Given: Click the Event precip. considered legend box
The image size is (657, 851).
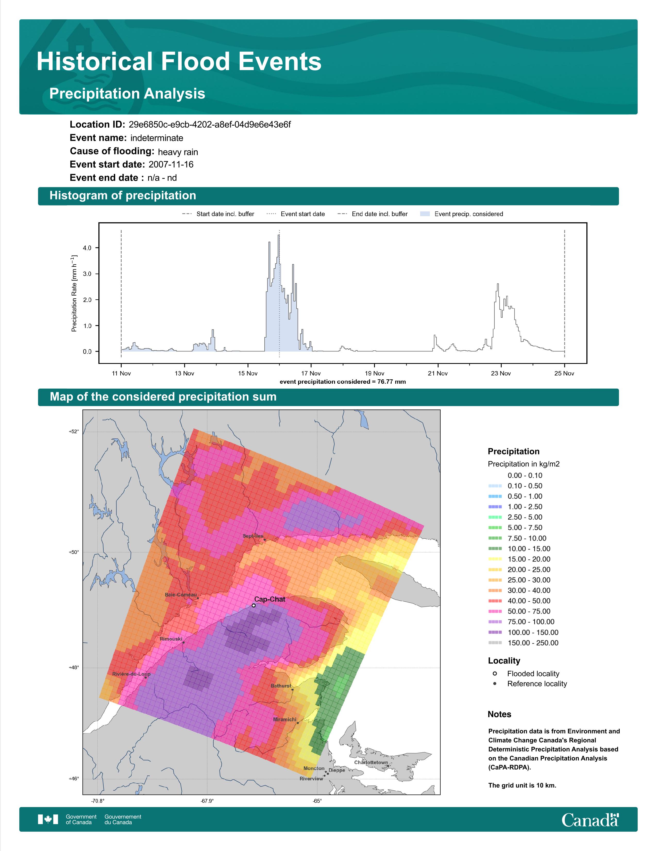Looking at the screenshot, I should (425, 214).
